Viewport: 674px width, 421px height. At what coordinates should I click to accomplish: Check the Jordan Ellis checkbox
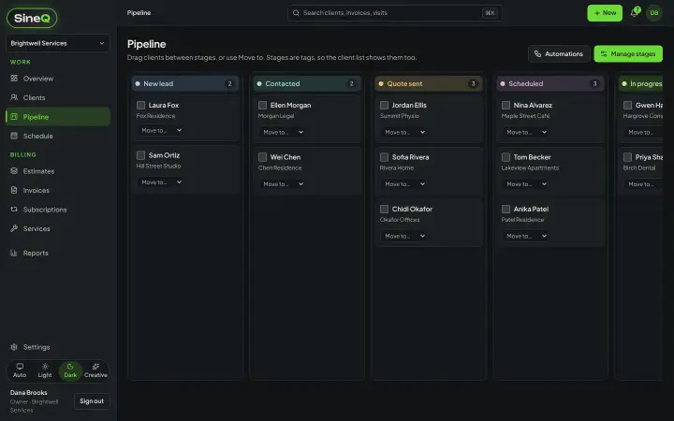click(x=384, y=105)
